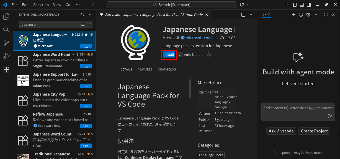The width and height of the screenshot is (340, 159).
Task: Switch to the Changelog tab
Action: point(167,69)
